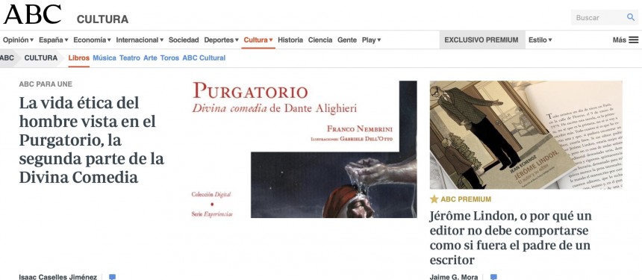Select the Música subsection tab
Screen dimensions: 642x280
pos(105,57)
